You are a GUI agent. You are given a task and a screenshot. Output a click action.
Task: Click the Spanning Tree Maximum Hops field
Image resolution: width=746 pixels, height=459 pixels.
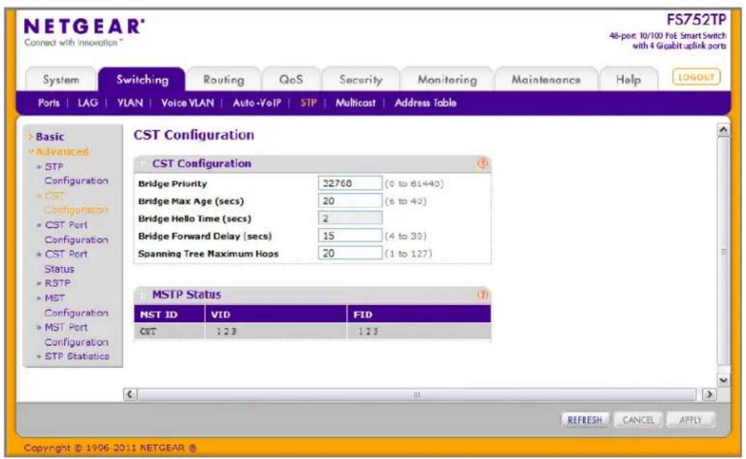pyautogui.click(x=350, y=253)
